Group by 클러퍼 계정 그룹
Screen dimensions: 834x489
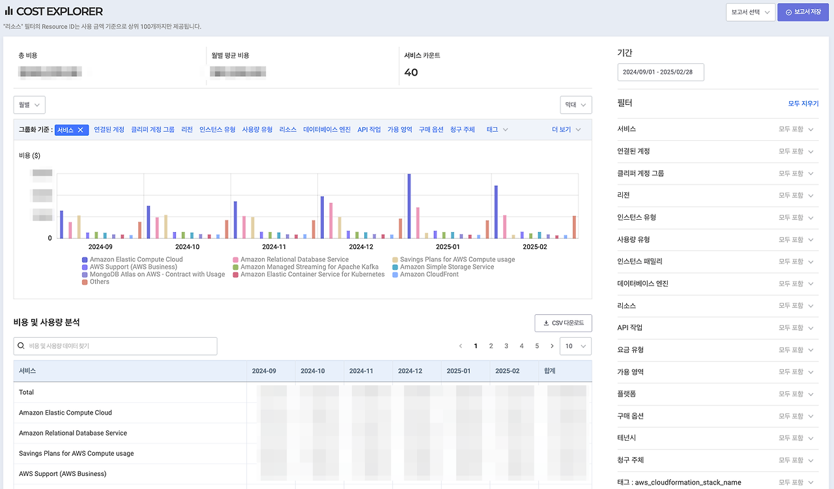[153, 130]
